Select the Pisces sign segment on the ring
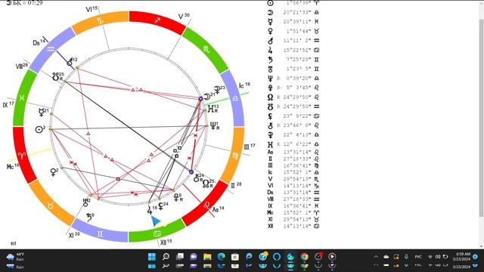Image resolution: width=484 pixels, height=272 pixels. [22, 98]
